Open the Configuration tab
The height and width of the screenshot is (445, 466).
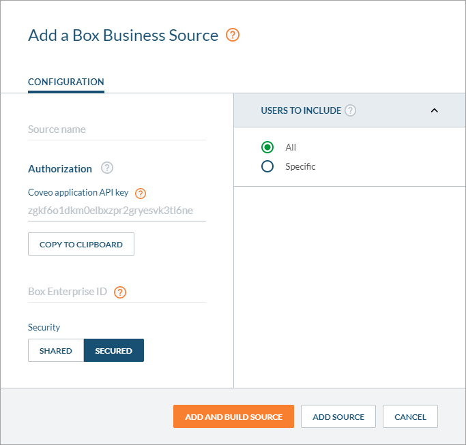pos(66,82)
